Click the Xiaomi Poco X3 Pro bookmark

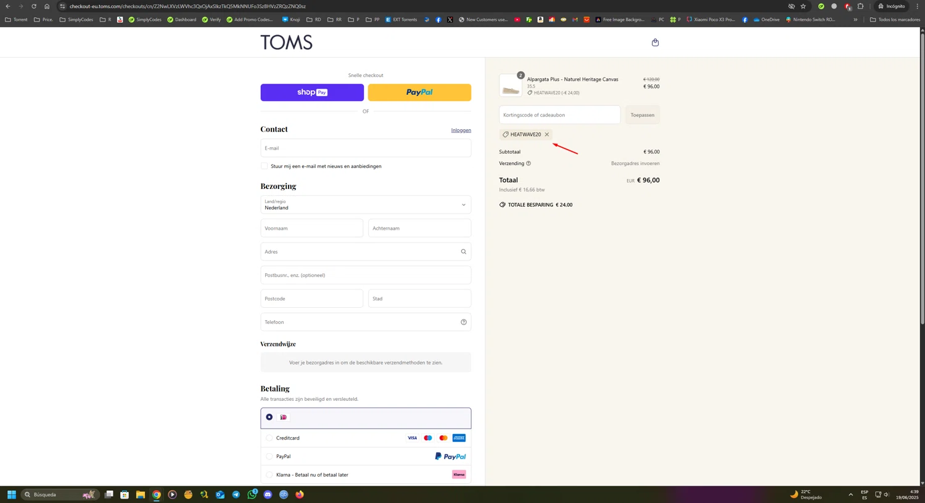(710, 20)
